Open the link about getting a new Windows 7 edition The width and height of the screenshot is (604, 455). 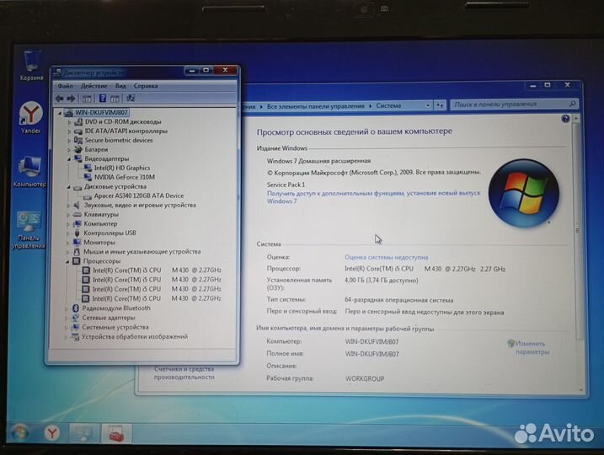pos(374,197)
